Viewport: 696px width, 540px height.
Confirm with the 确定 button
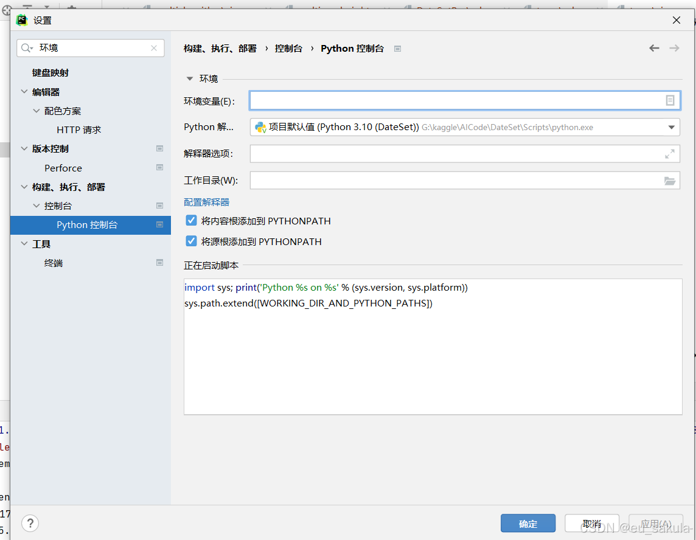click(527, 524)
